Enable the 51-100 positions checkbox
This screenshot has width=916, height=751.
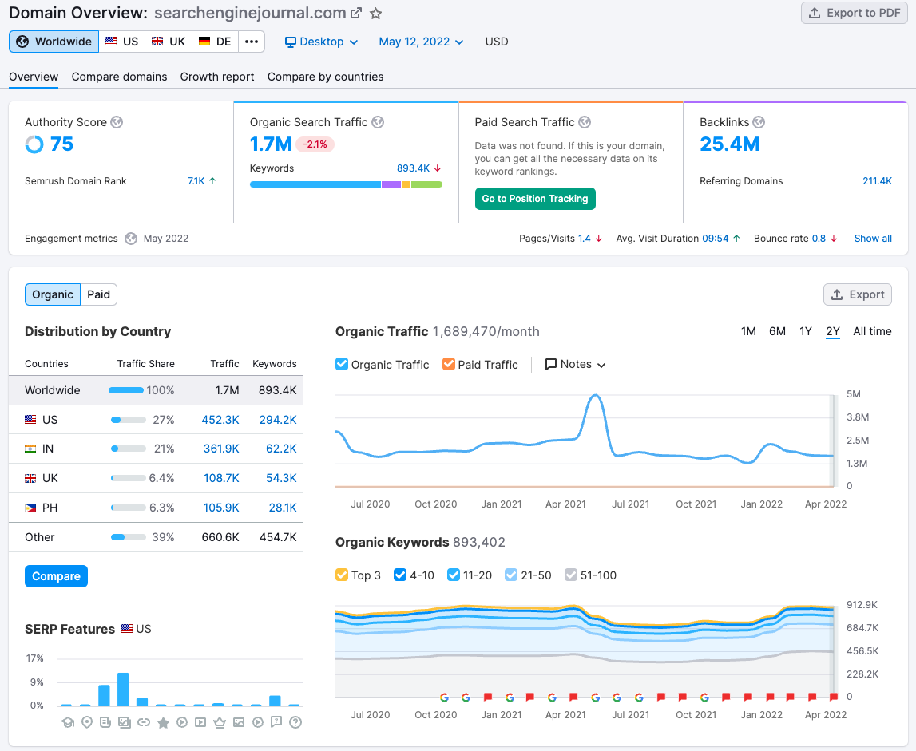571,575
